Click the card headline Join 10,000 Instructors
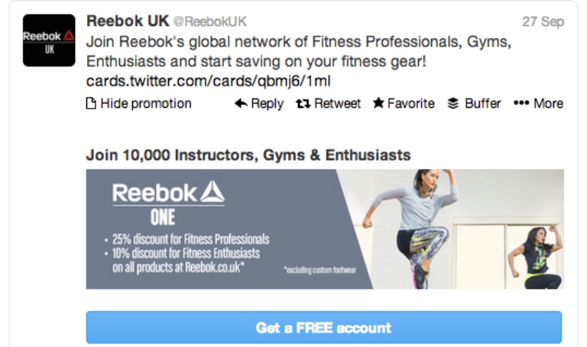Image resolution: width=587 pixels, height=347 pixels. click(248, 155)
